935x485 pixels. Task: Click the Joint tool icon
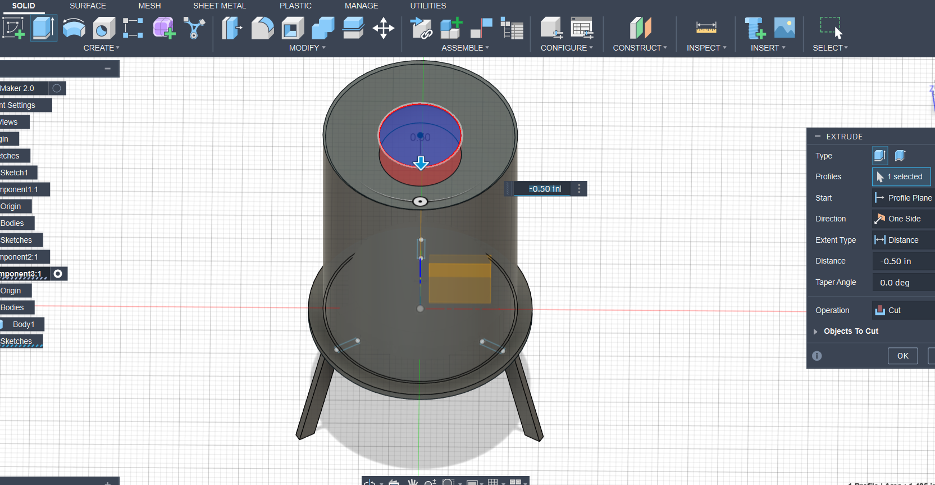[481, 28]
